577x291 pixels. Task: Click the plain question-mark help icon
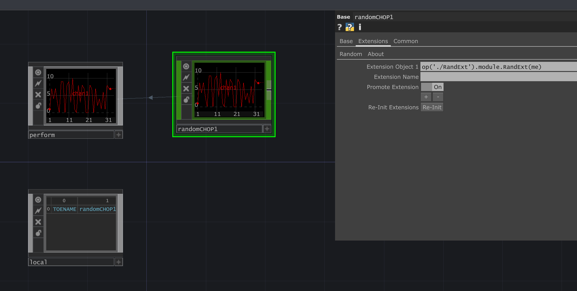click(339, 27)
